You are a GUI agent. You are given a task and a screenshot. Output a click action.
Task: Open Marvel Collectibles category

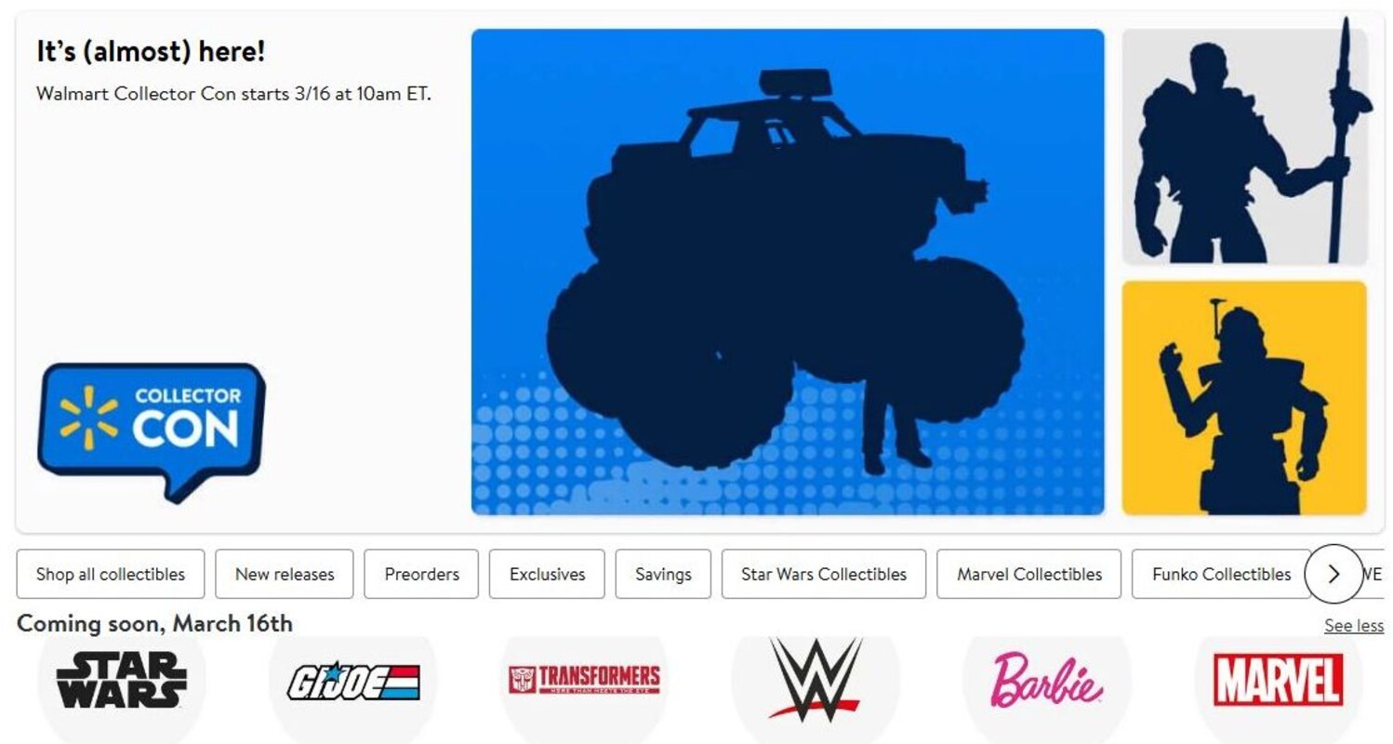1029,574
